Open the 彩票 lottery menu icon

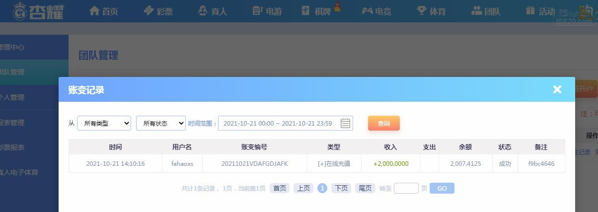click(149, 10)
